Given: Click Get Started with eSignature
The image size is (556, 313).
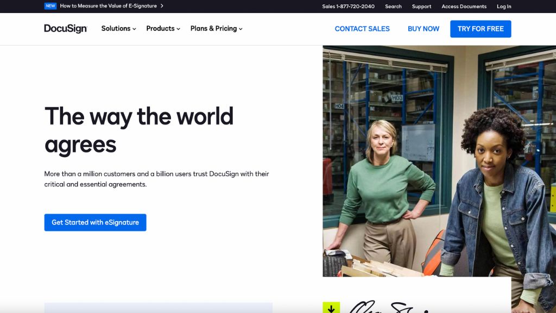Looking at the screenshot, I should click(x=95, y=222).
